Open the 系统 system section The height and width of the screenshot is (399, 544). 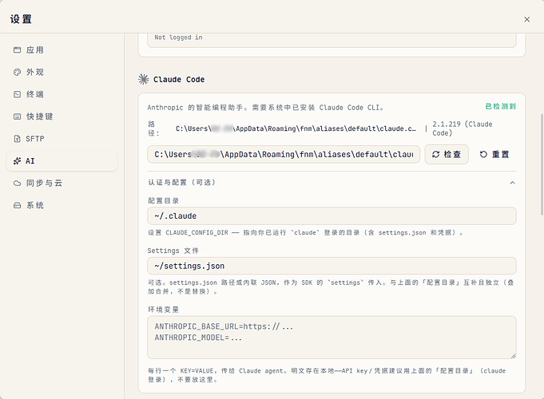point(62,205)
